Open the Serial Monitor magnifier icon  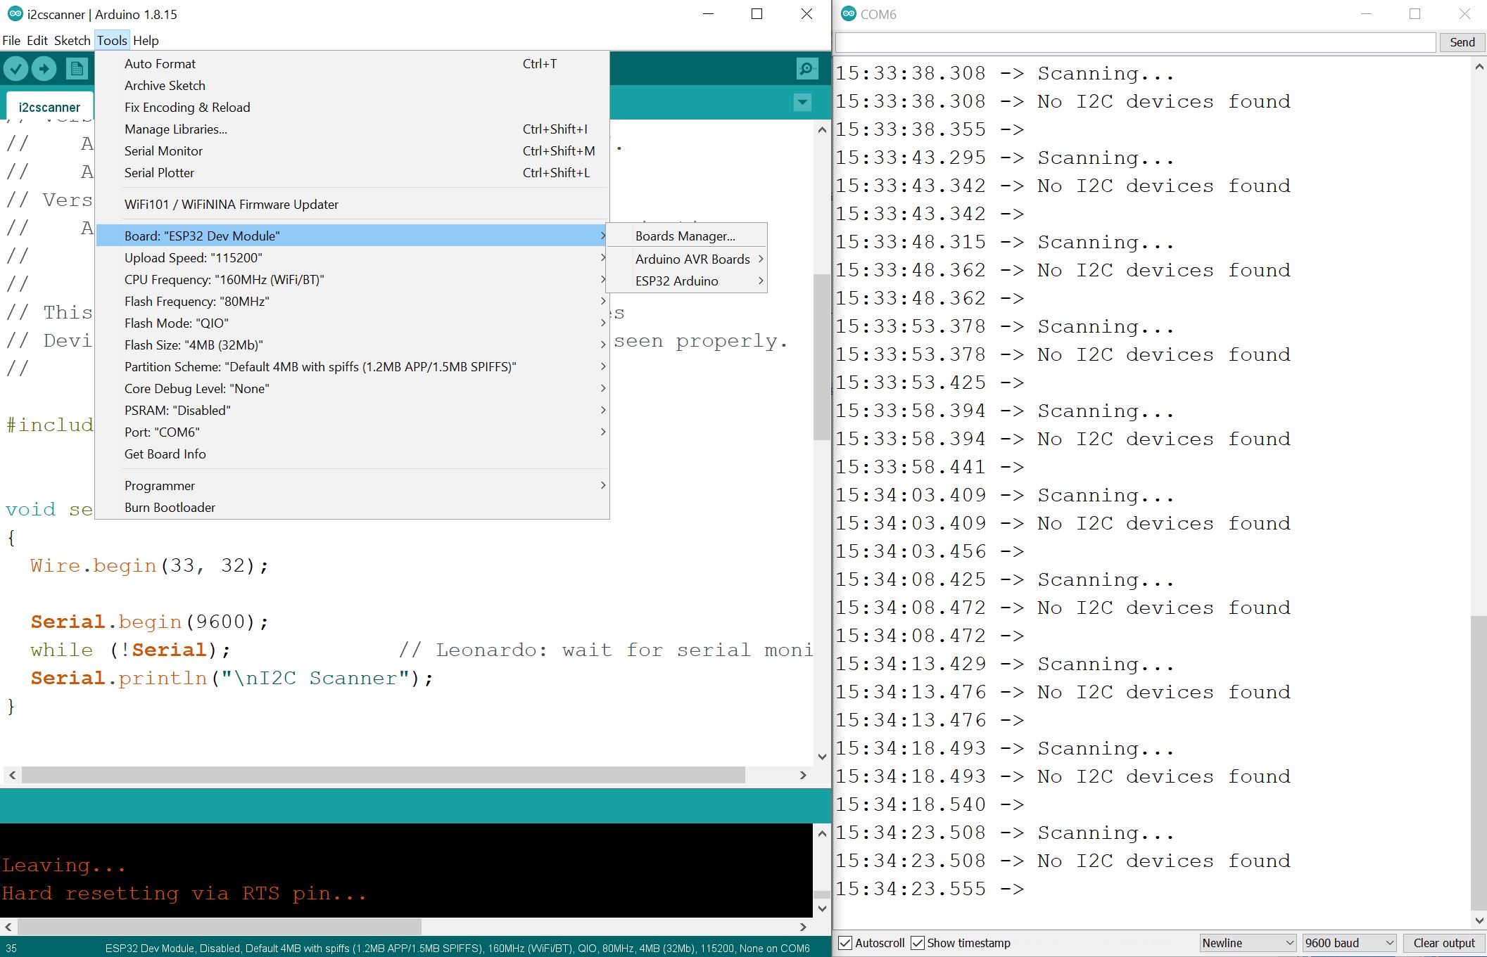[806, 68]
